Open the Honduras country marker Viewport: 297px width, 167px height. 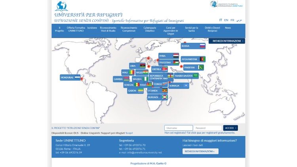coord(70,77)
